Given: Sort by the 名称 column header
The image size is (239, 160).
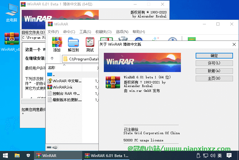Looking at the screenshot, I should 64,68.
